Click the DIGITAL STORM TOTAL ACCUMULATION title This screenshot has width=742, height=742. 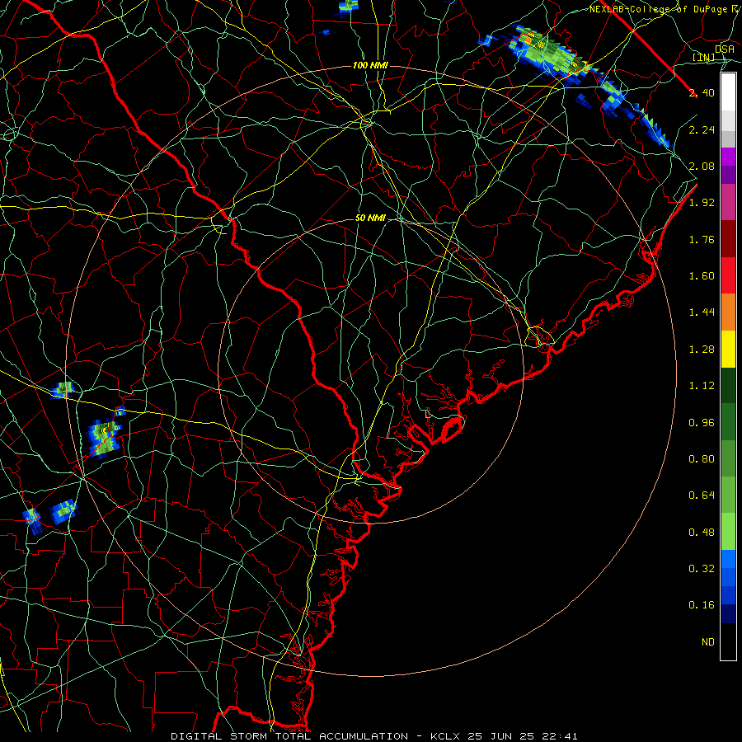(x=289, y=736)
